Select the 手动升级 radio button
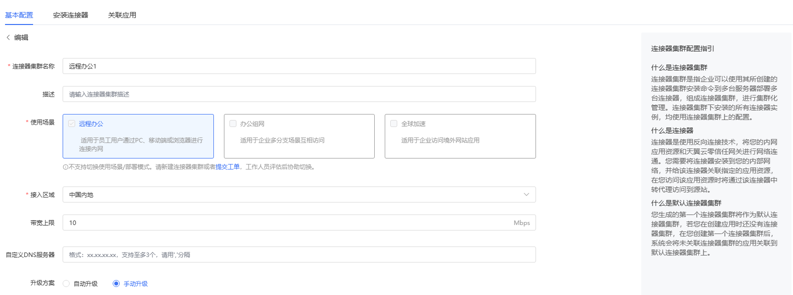The height and width of the screenshot is (295, 793). 116,283
